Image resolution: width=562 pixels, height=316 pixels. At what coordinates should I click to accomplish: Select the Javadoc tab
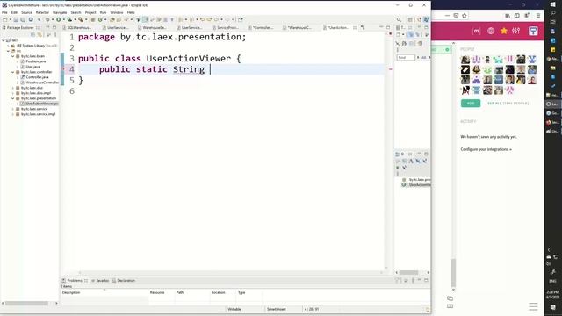click(x=100, y=281)
